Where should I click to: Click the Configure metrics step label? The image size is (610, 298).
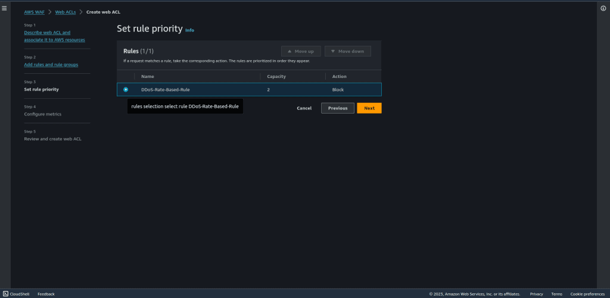tap(43, 114)
